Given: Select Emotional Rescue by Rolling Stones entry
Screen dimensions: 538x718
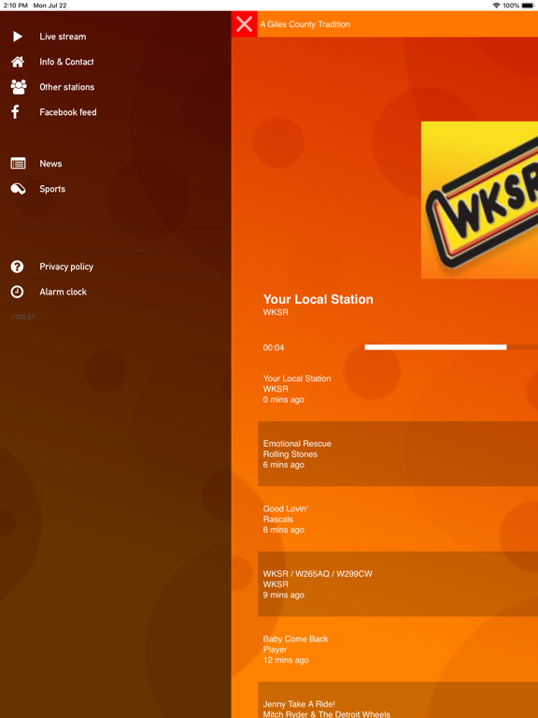Looking at the screenshot, I should point(398,453).
